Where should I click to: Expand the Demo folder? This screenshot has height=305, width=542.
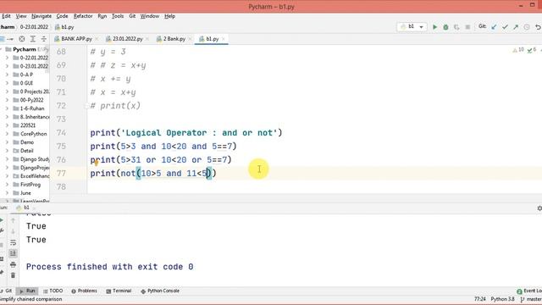point(7,142)
